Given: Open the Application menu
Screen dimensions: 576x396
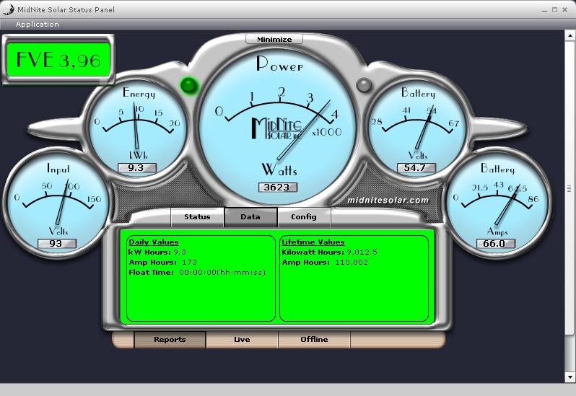Looking at the screenshot, I should pyautogui.click(x=38, y=24).
